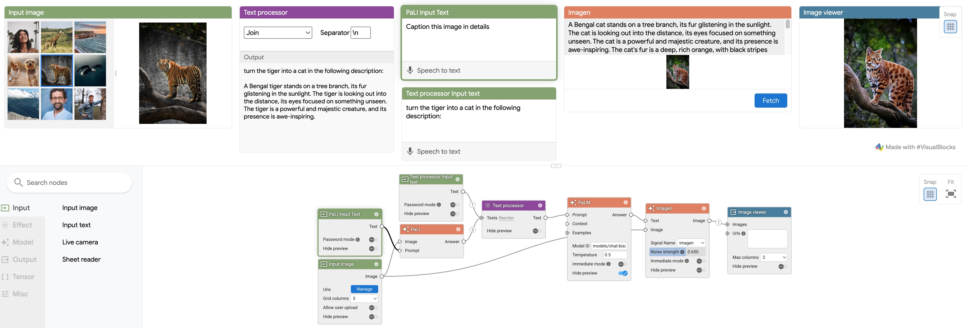Disable Hide preview toggle on the PaLM node
Viewport: 968px width, 328px height.
click(623, 273)
